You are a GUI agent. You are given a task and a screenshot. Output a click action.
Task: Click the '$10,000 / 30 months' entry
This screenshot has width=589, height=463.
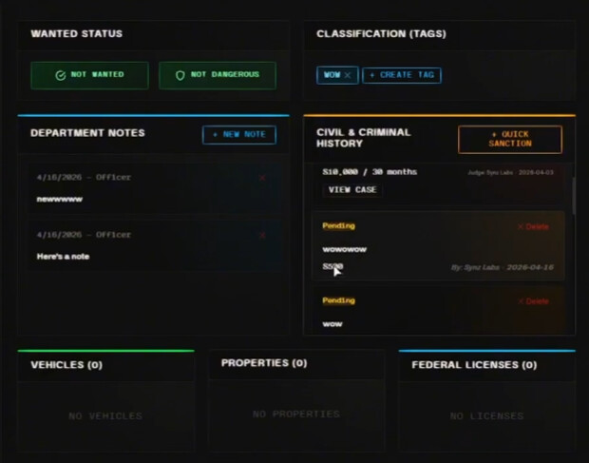click(x=370, y=172)
